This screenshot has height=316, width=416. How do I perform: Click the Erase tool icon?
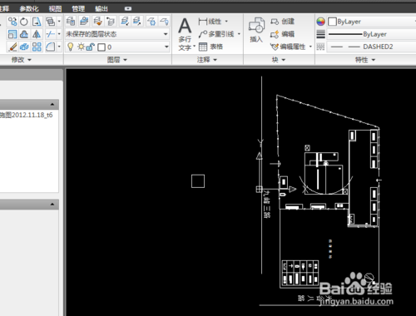click(x=12, y=47)
